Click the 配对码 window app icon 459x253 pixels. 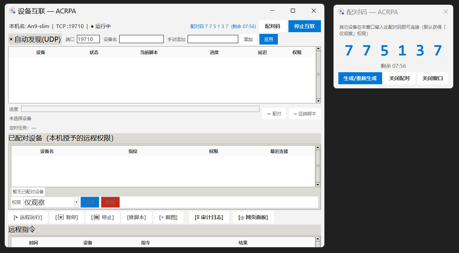point(341,12)
